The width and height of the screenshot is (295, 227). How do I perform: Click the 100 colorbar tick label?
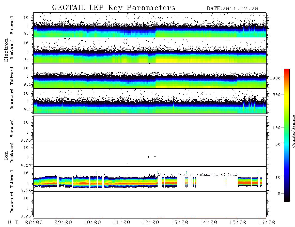click(x=277, y=128)
